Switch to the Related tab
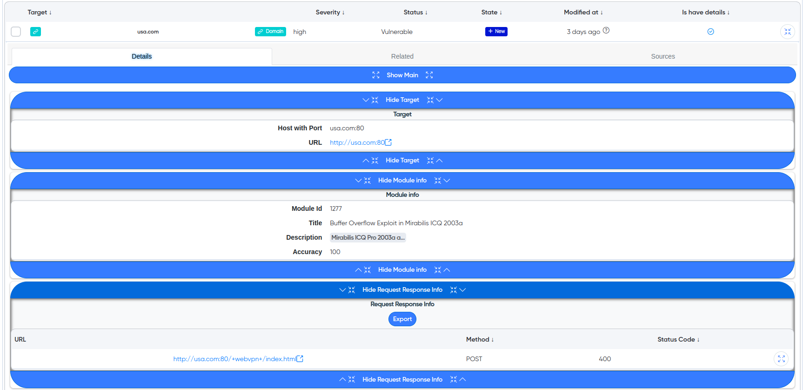This screenshot has width=803, height=390. [402, 56]
